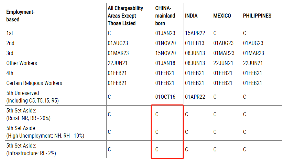Select the "All Chargeability Areas Except Those Listed" header
This screenshot has height=161, width=294.
point(122,16)
